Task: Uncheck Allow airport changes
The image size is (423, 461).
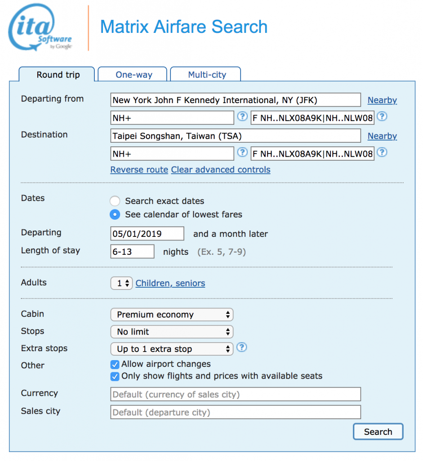Action: coord(115,365)
